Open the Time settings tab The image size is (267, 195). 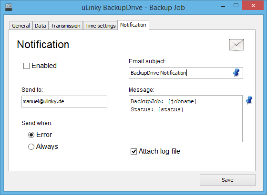point(100,26)
